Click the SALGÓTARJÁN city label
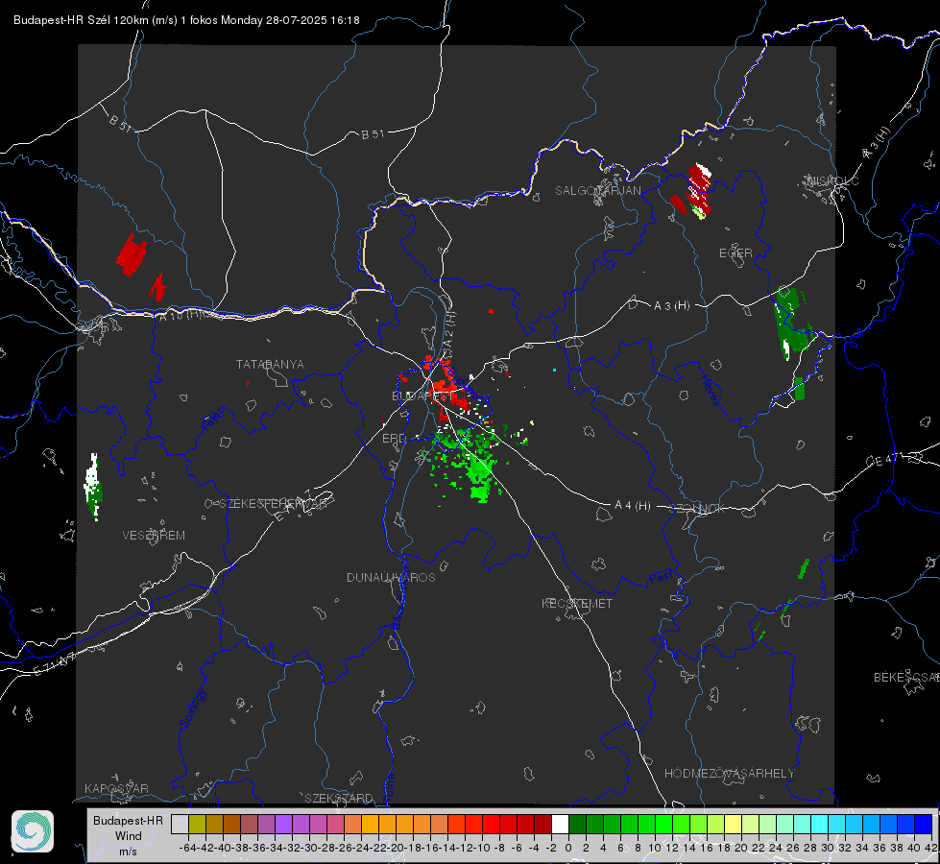 click(597, 191)
